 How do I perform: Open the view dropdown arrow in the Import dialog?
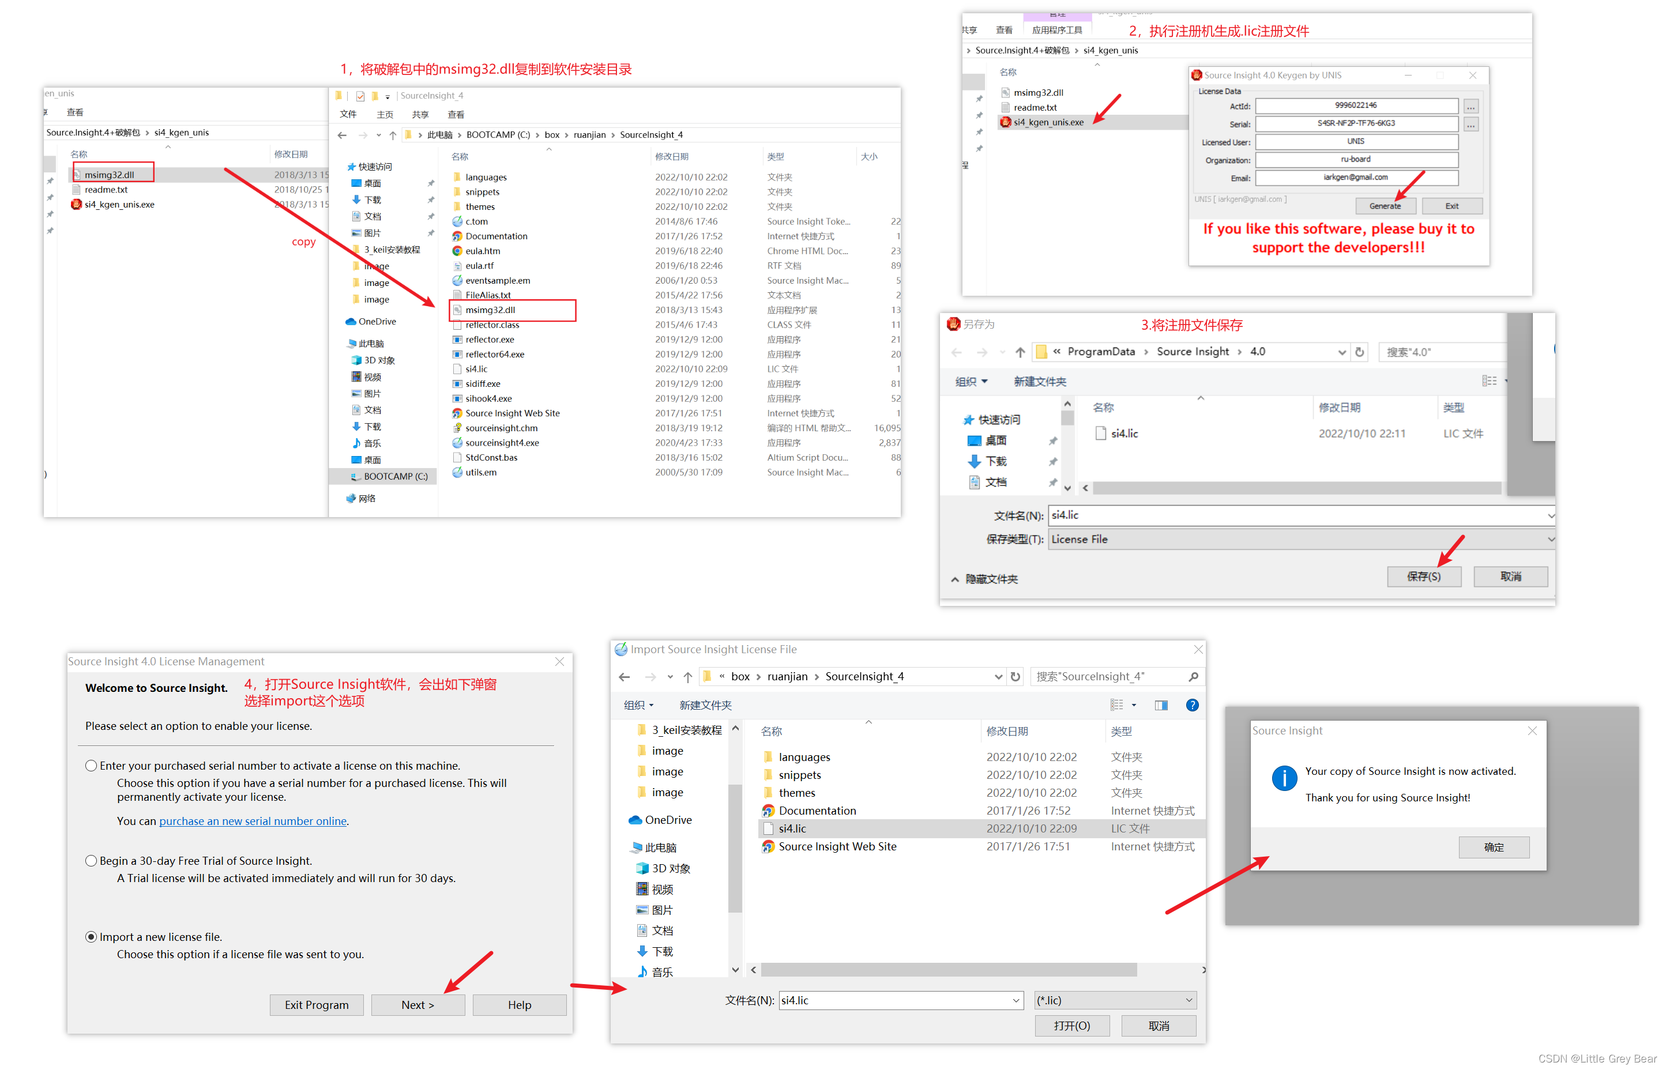coord(1134,705)
